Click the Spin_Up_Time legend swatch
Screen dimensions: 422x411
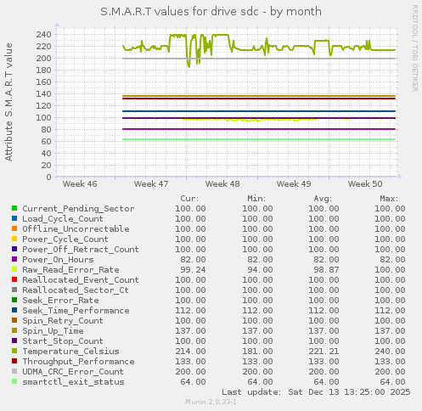pos(14,330)
